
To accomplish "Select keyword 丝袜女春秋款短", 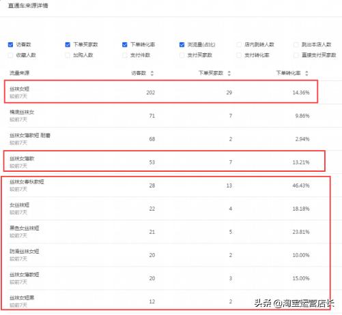I will (27, 182).
